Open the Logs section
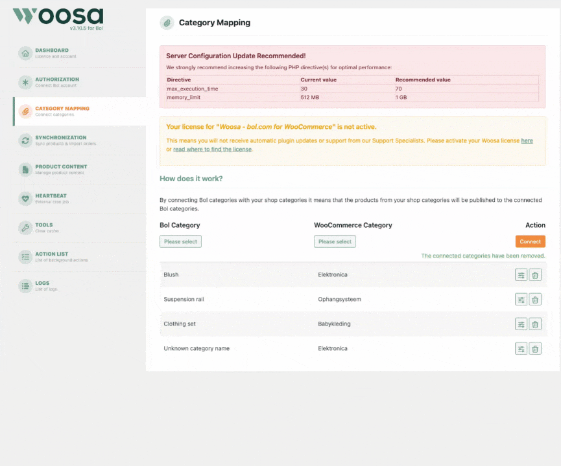This screenshot has width=561, height=466. tap(79, 285)
